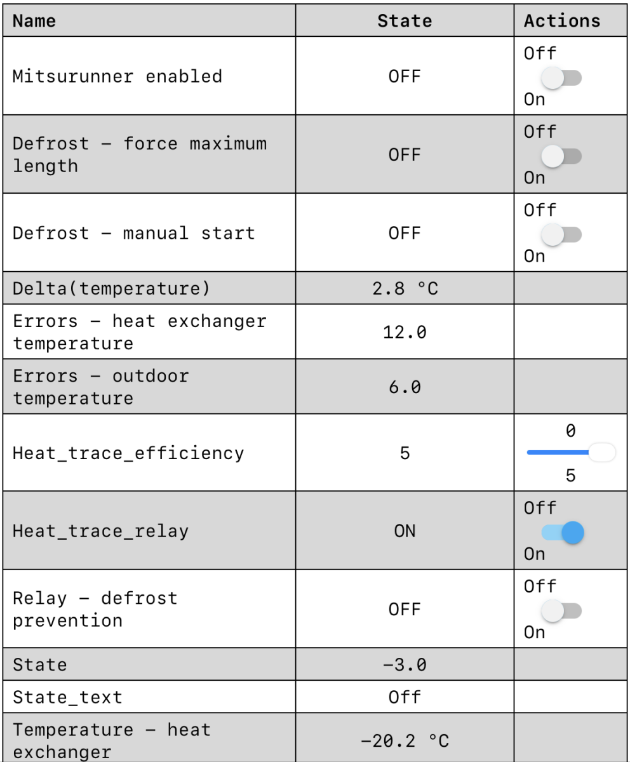Select the State_text row label
This screenshot has height=762, width=630.
(68, 697)
